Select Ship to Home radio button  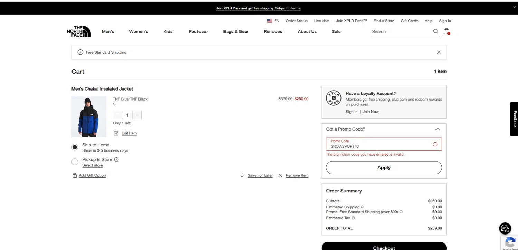click(x=75, y=147)
